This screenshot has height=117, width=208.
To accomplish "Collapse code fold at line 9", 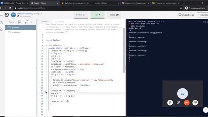I will 45,48.
